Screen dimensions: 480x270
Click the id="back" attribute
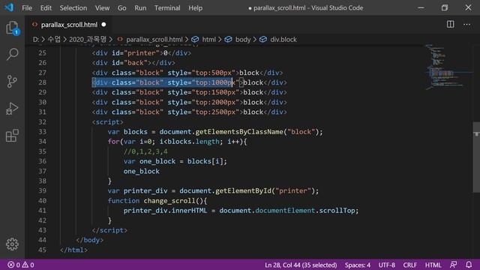[130, 63]
